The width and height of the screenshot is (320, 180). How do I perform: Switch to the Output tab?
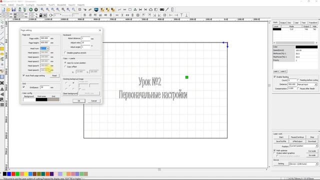pyautogui.click(x=283, y=22)
